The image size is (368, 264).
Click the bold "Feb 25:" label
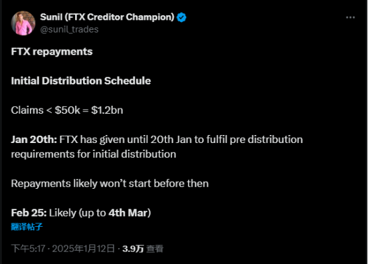click(29, 213)
